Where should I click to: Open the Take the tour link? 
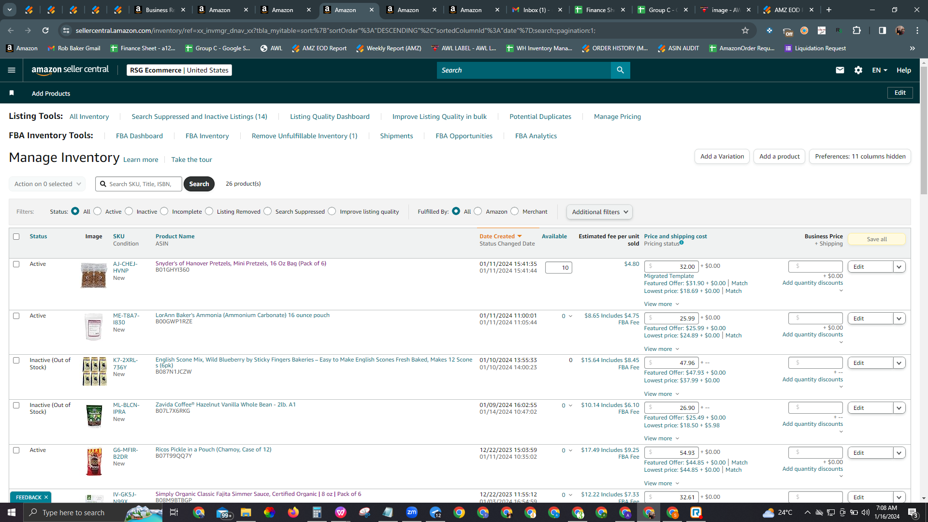point(191,159)
